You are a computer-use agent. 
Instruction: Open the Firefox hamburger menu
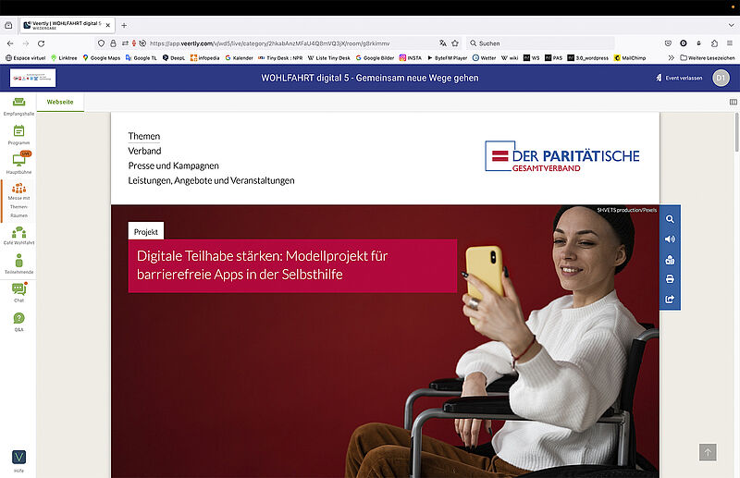[x=730, y=43]
